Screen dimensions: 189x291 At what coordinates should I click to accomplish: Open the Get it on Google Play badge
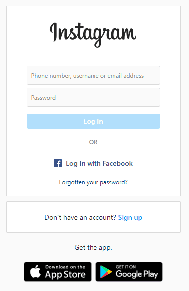[x=129, y=272]
